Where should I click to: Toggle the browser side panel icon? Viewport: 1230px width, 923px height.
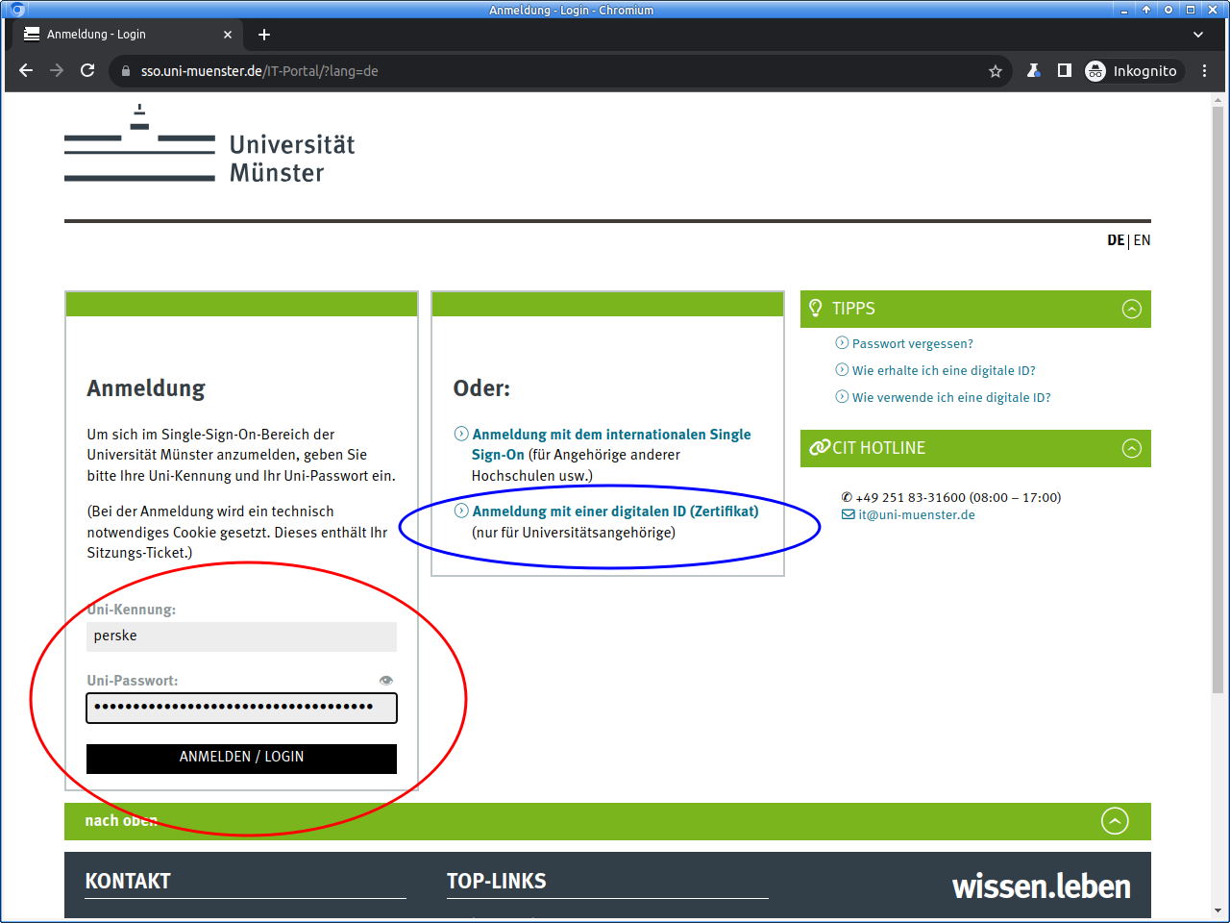(x=1065, y=70)
